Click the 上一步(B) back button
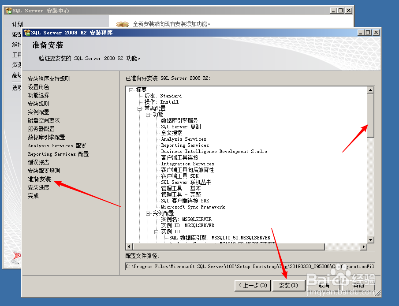Viewport: 399px width, 306px height. click(253, 285)
